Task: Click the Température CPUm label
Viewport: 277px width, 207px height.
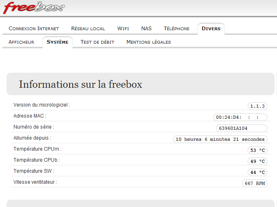Action: click(x=37, y=149)
